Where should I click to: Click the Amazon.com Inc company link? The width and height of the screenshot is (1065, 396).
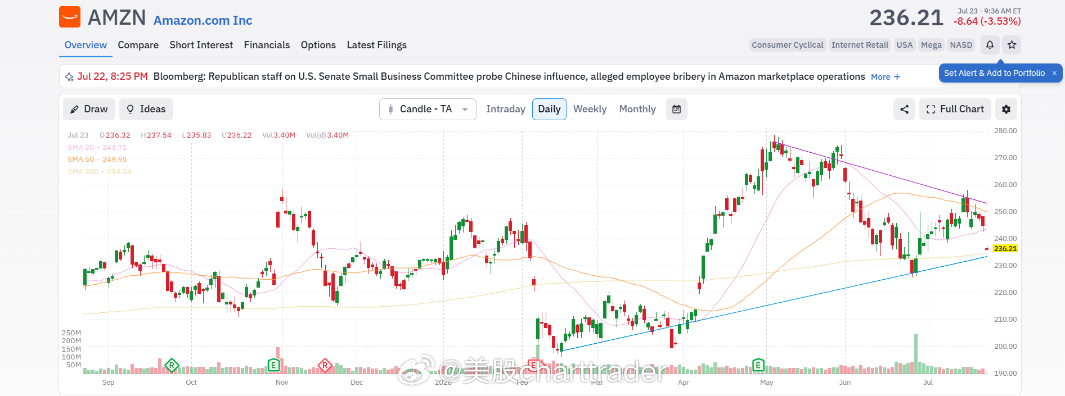[x=203, y=20]
